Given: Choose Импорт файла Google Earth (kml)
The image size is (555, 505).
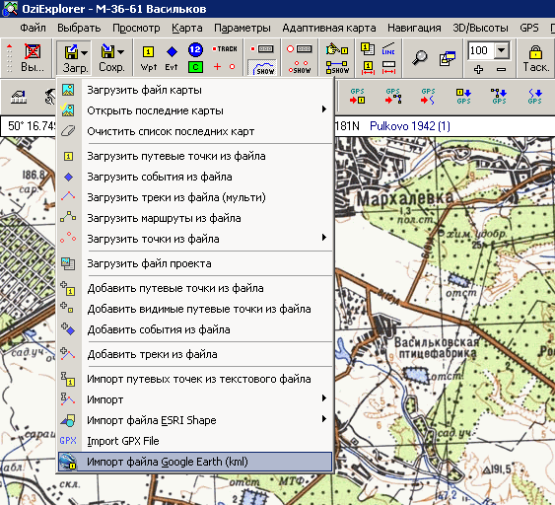Looking at the screenshot, I should pos(195,462).
